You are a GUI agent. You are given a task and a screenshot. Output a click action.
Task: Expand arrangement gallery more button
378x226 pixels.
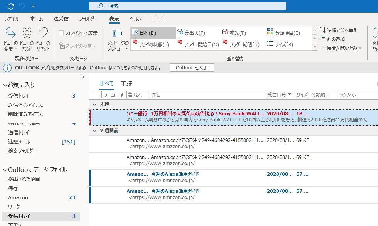pos(314,46)
